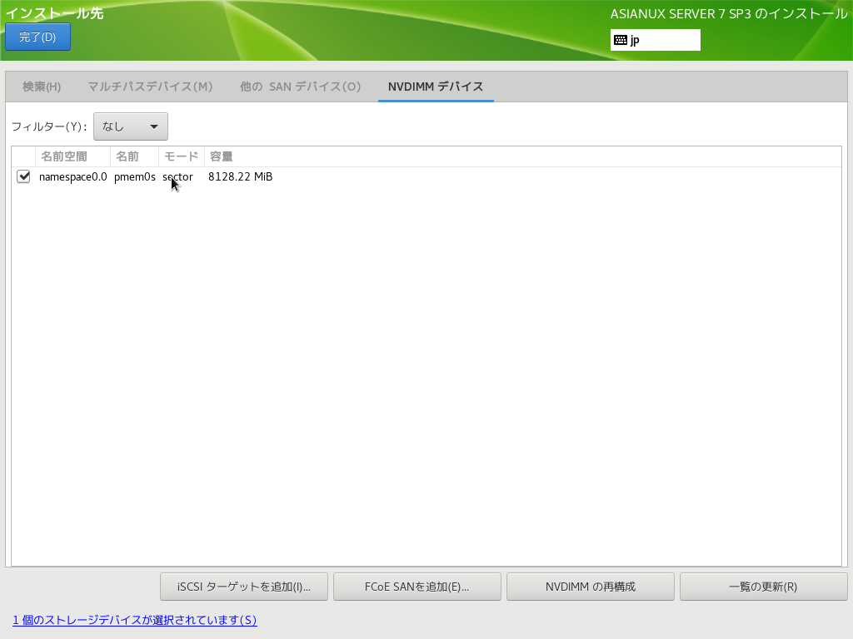Switch to the 検索(H) tab
This screenshot has height=639, width=853.
(42, 87)
